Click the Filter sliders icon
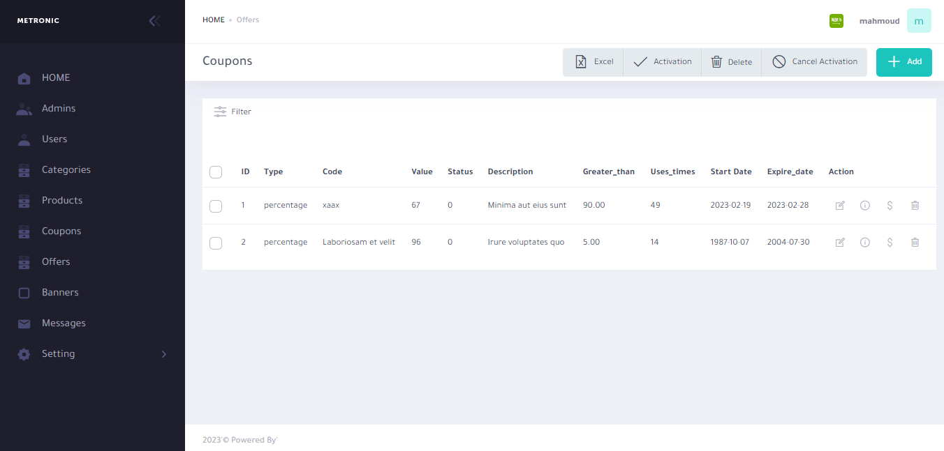Viewport: 944px width, 451px height. click(221, 112)
